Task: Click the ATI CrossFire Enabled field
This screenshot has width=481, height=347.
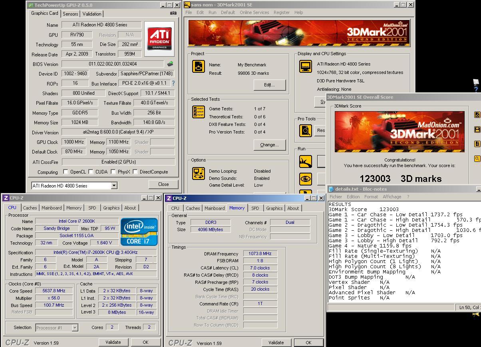Action: (x=118, y=162)
